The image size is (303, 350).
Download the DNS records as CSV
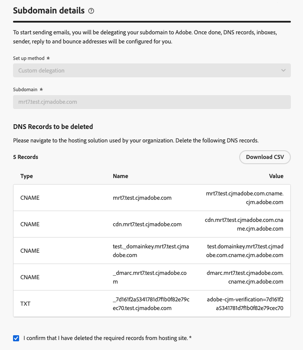tap(265, 157)
